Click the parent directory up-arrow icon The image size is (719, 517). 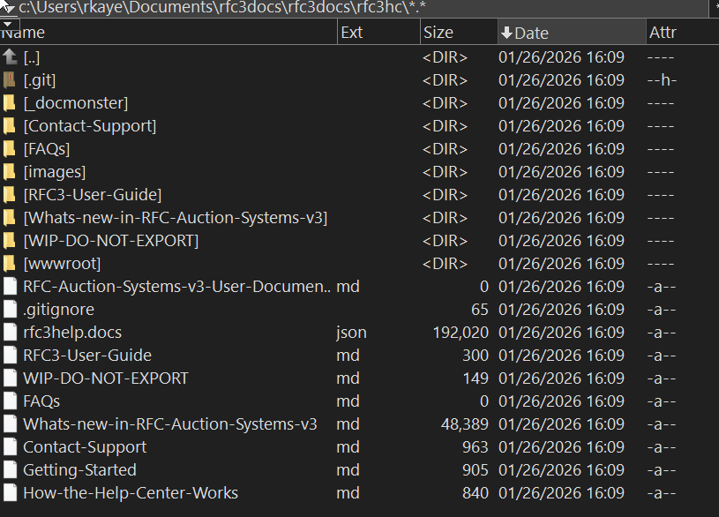tap(10, 57)
